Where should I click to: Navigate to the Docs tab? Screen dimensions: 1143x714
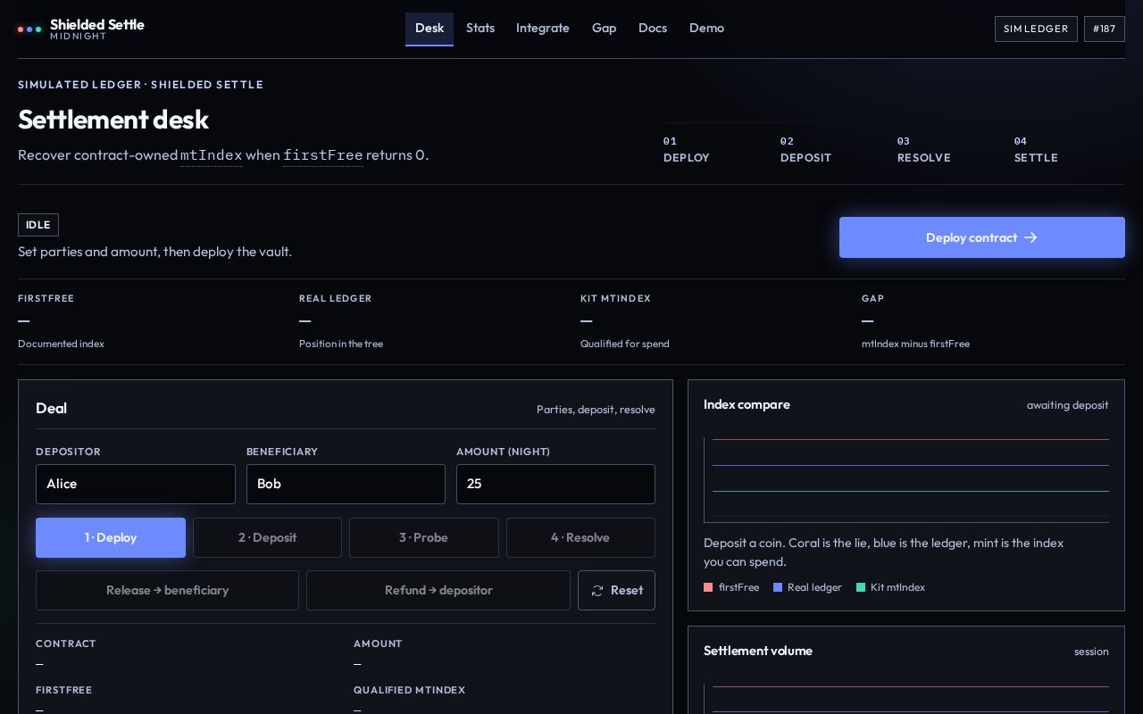[653, 29]
